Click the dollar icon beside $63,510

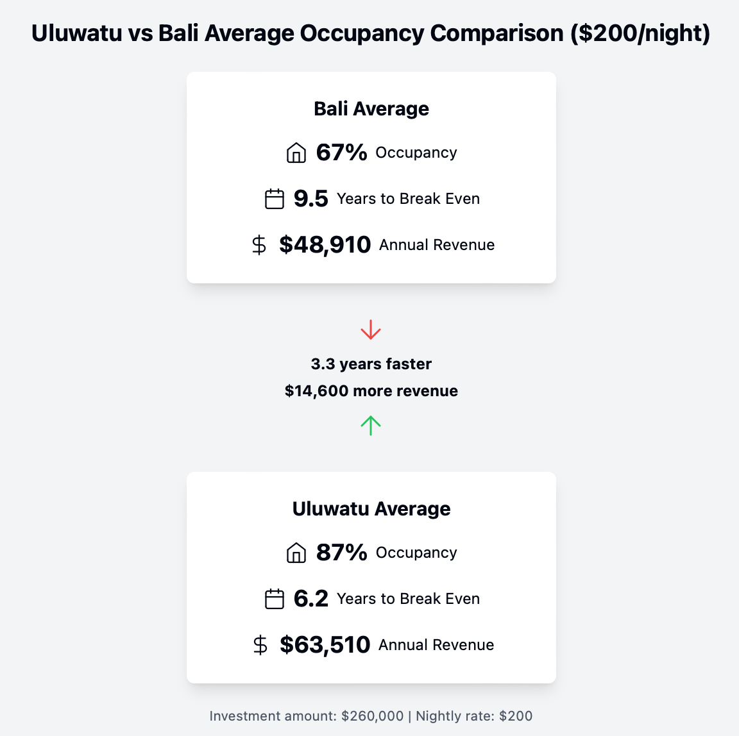[260, 645]
